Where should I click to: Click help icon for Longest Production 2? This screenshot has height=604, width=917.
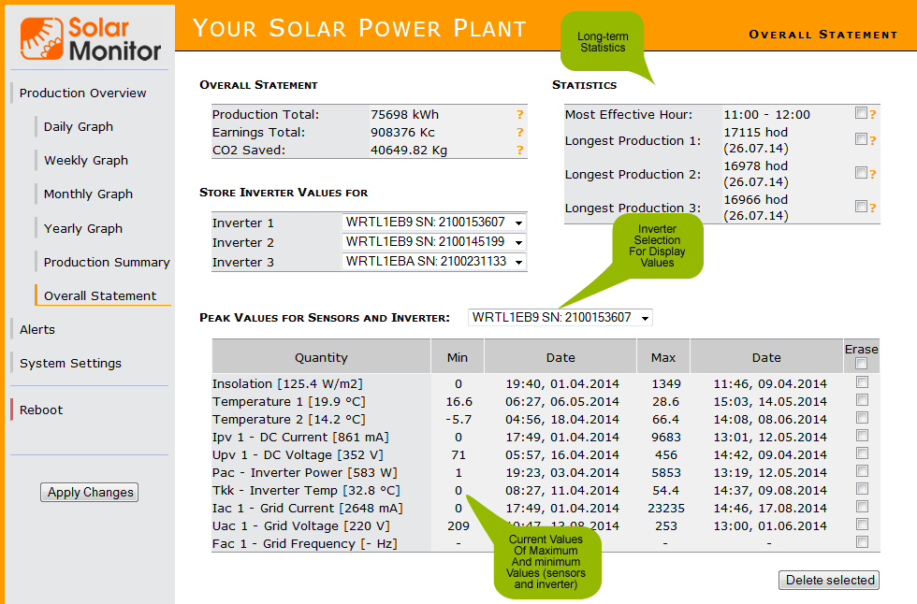tap(873, 174)
